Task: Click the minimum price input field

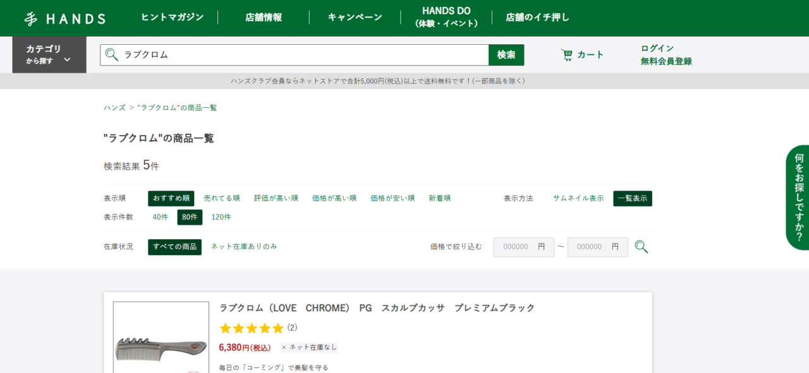Action: (524, 247)
